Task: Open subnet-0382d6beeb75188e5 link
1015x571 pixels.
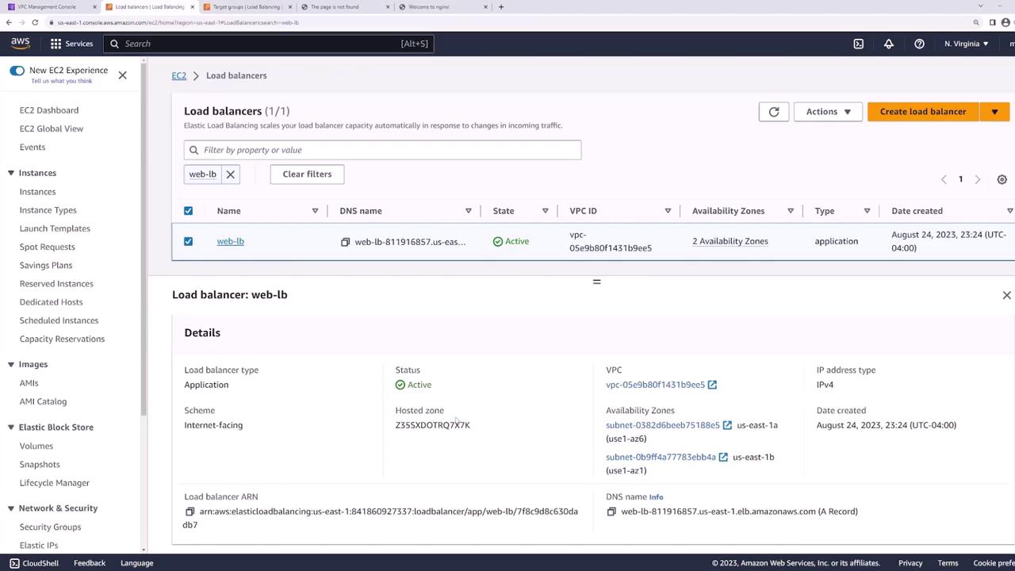Action: (x=663, y=426)
